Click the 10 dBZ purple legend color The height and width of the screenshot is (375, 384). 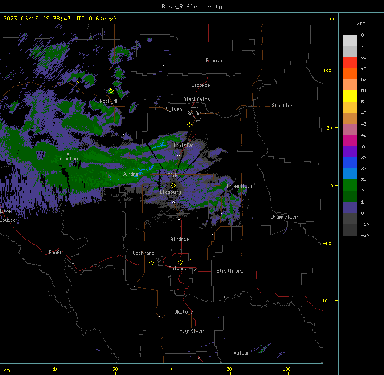[x=350, y=208]
